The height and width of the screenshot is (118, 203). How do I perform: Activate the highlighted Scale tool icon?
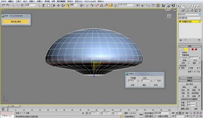point(68,5)
